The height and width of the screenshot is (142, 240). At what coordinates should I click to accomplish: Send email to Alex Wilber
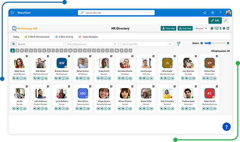pos(39,78)
